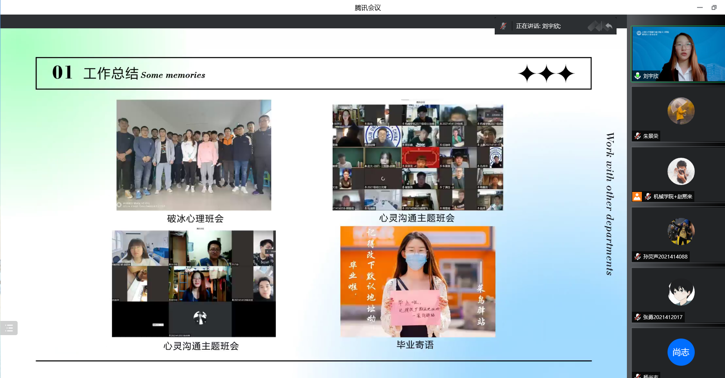Select 刘宇欣's video thumbnail
Screen dimensions: 725x378
pyautogui.click(x=677, y=54)
